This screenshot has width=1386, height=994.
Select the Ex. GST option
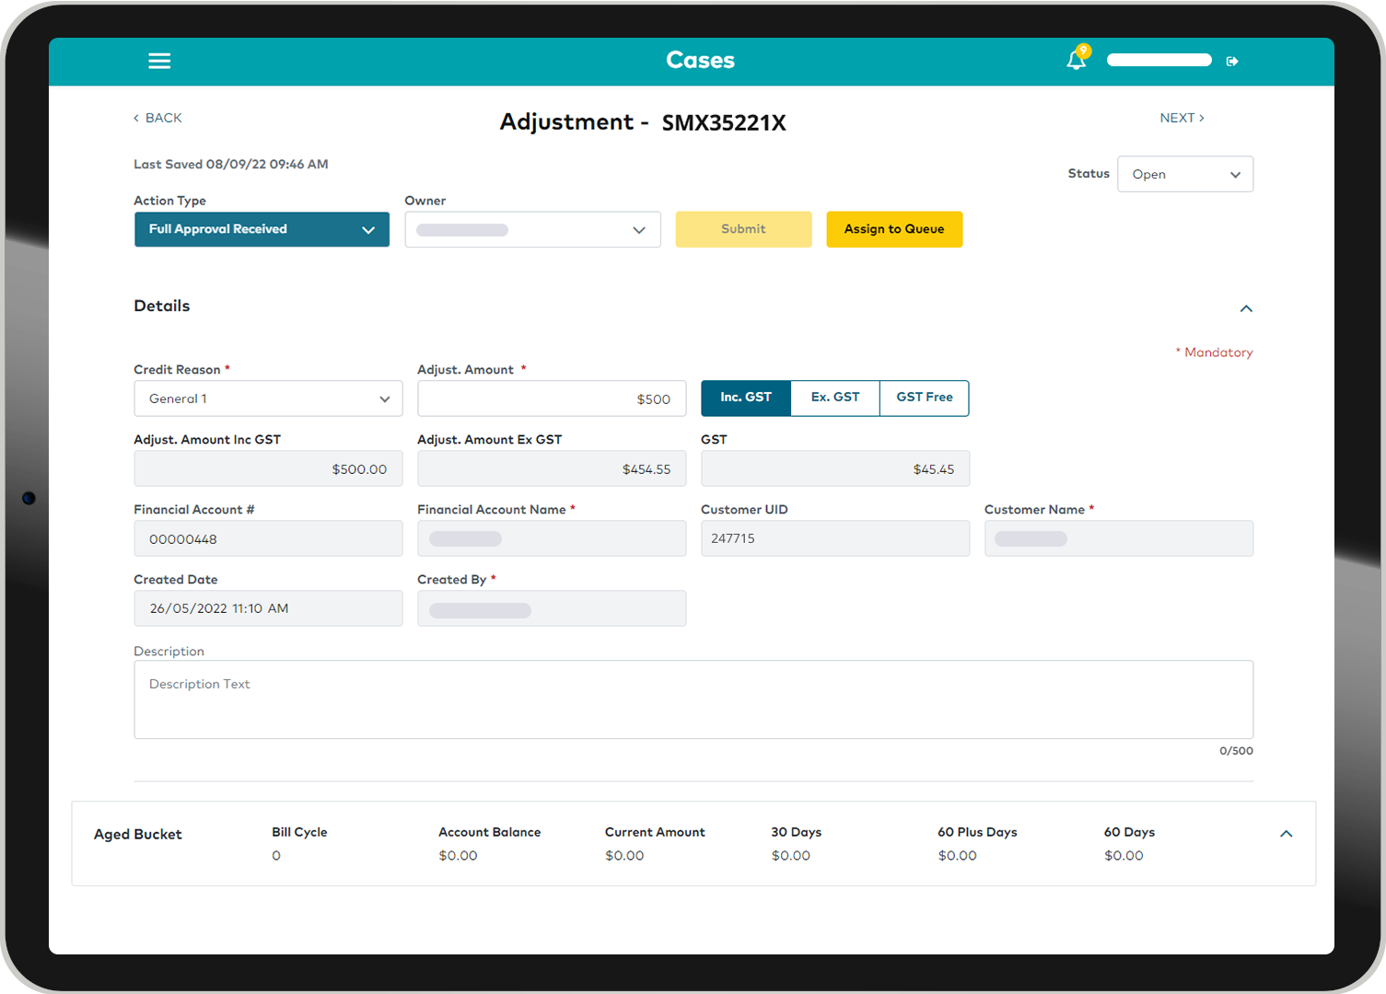(835, 398)
